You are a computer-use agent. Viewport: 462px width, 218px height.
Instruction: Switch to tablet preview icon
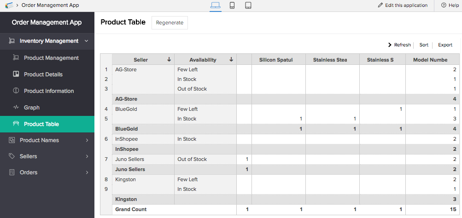click(248, 6)
